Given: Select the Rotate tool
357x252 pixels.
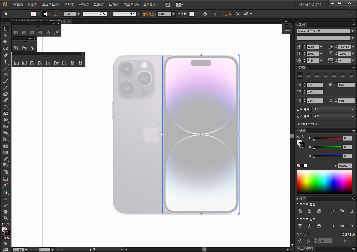Looking at the screenshot, I should pyautogui.click(x=6, y=107).
